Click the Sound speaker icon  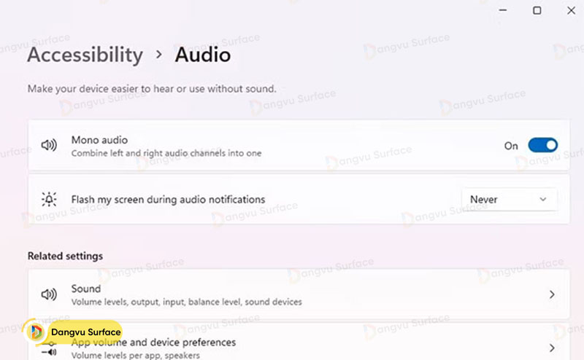(49, 294)
